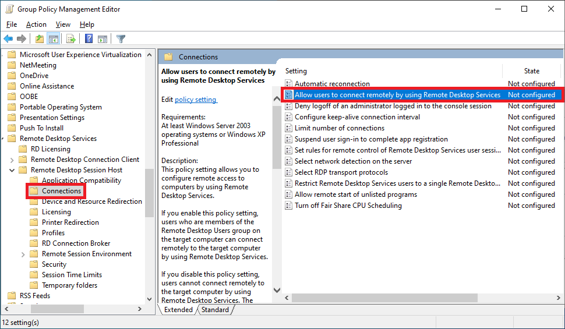Expand the Remote Desktop Connection Client node
The width and height of the screenshot is (565, 329).
pyautogui.click(x=12, y=160)
